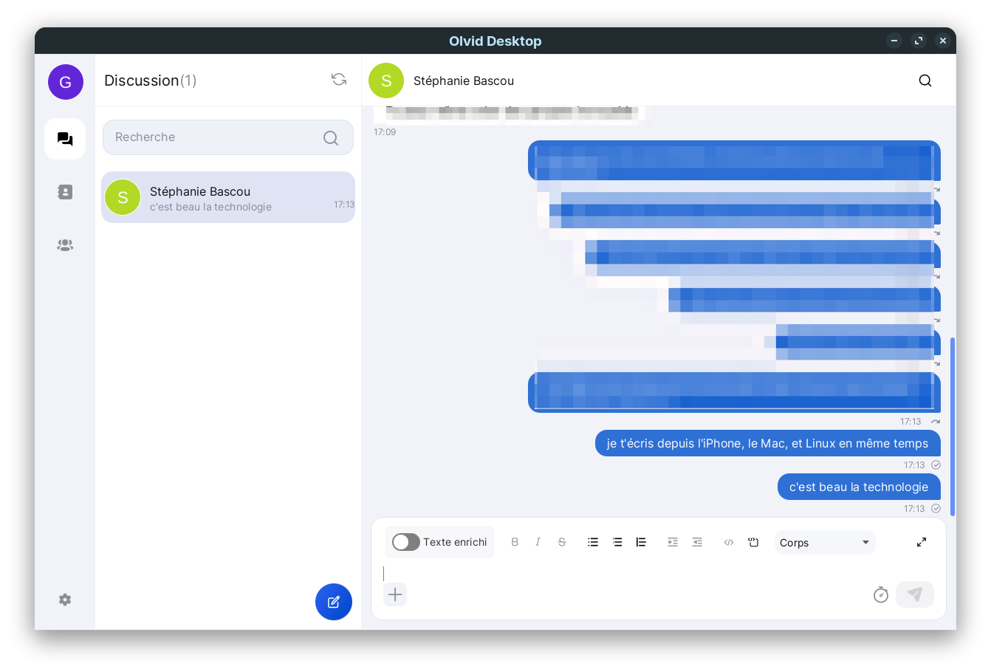The image size is (991, 672).
Task: Click the refresh discussions icon
Action: click(x=339, y=80)
